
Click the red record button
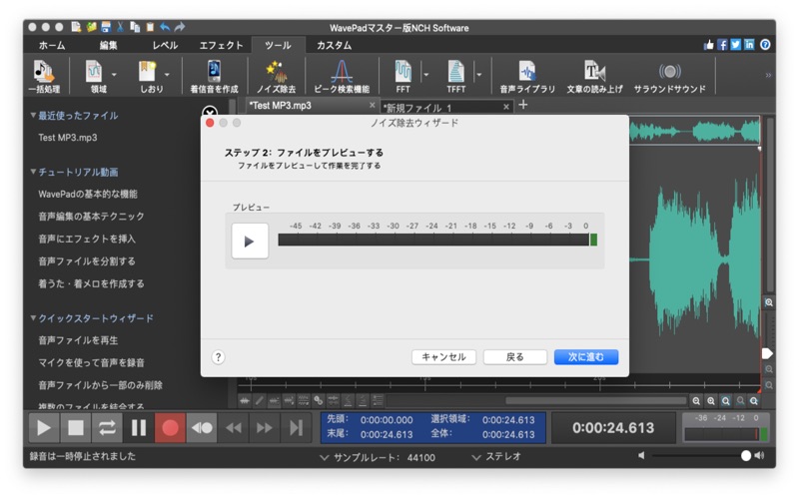(170, 428)
